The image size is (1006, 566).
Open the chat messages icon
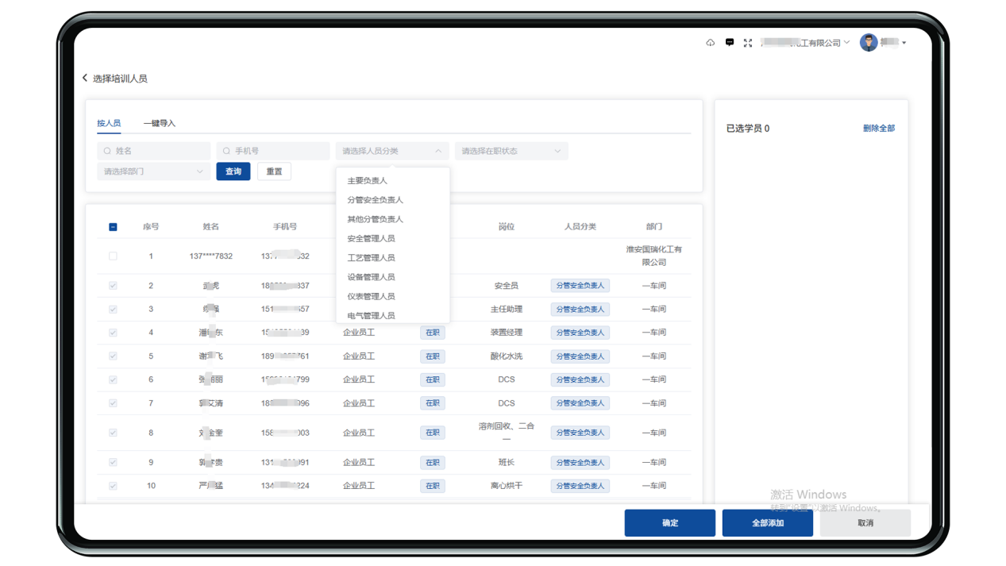coord(729,43)
